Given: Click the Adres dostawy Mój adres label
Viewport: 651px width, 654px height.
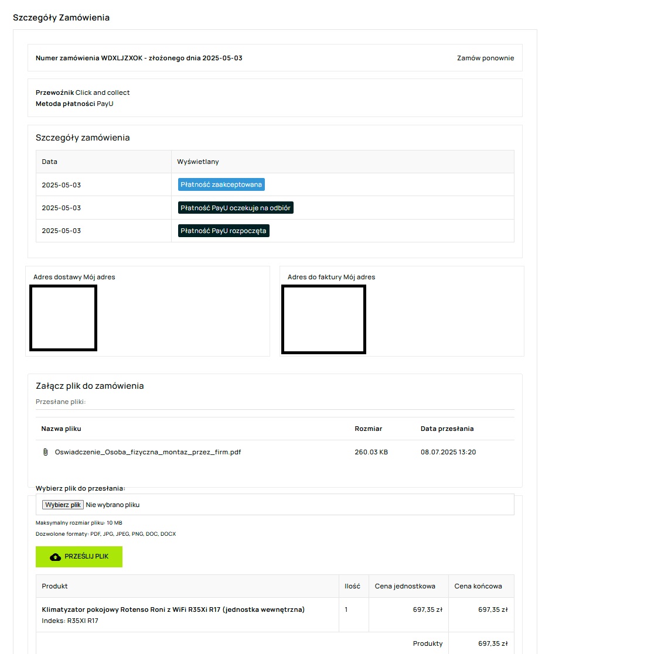Looking at the screenshot, I should [74, 277].
